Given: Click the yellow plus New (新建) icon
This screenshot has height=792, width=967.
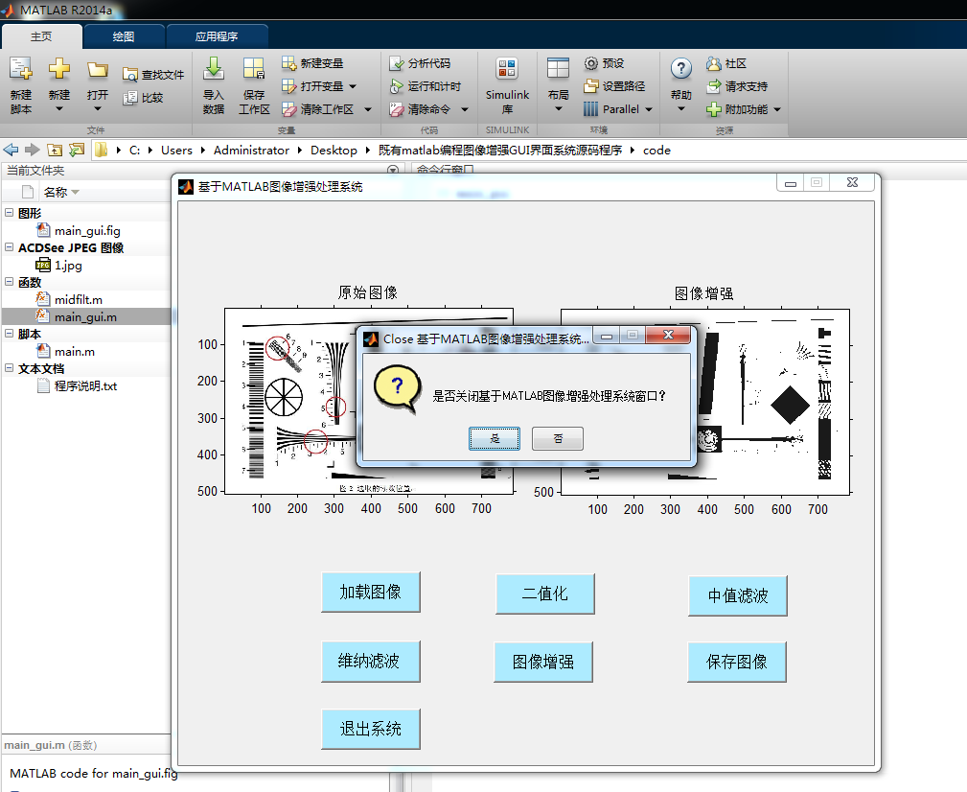Looking at the screenshot, I should (x=59, y=68).
